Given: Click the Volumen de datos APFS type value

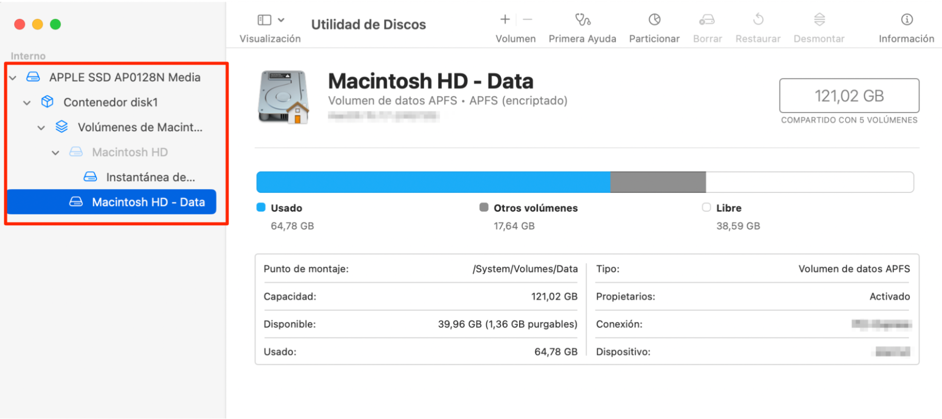Looking at the screenshot, I should [x=854, y=269].
